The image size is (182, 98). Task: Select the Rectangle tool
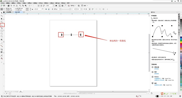(2, 31)
